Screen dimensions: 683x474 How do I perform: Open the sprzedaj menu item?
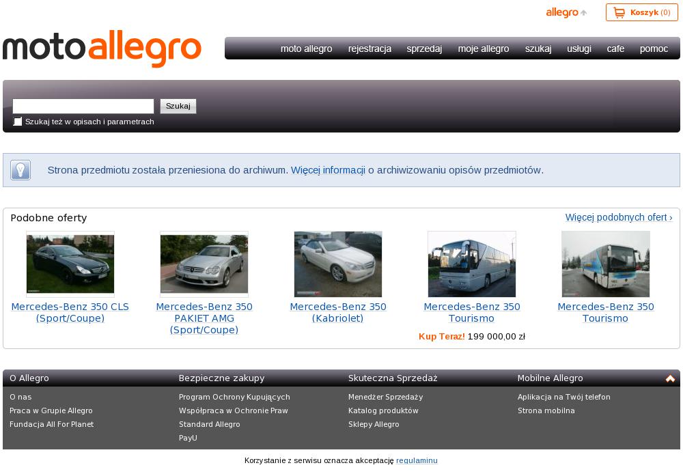(x=424, y=48)
